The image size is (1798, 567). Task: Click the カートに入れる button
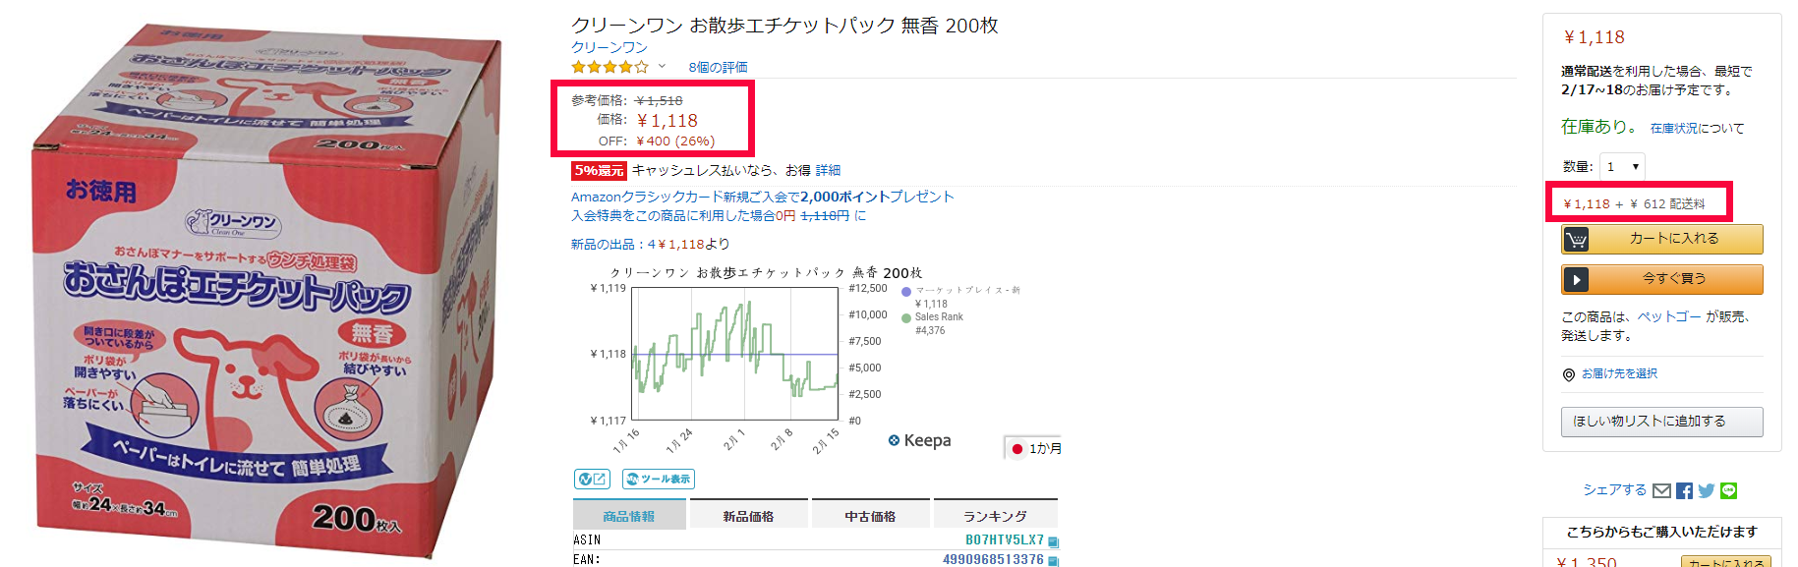(x=1661, y=239)
